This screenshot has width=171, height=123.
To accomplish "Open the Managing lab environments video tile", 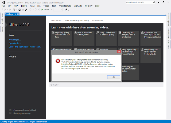I will (x=131, y=72).
